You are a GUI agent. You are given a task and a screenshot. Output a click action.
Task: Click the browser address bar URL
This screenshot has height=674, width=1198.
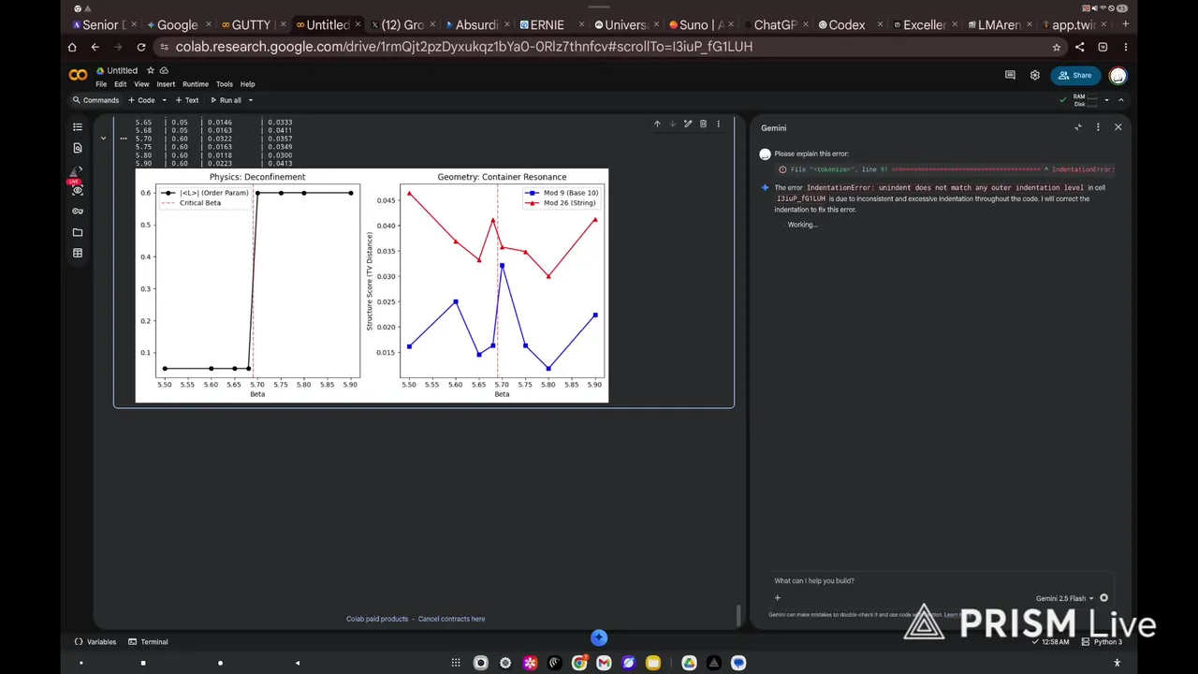[463, 47]
